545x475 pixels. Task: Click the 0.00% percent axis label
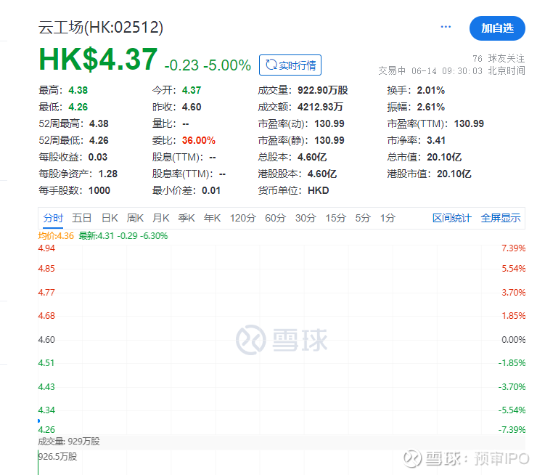pyautogui.click(x=513, y=340)
